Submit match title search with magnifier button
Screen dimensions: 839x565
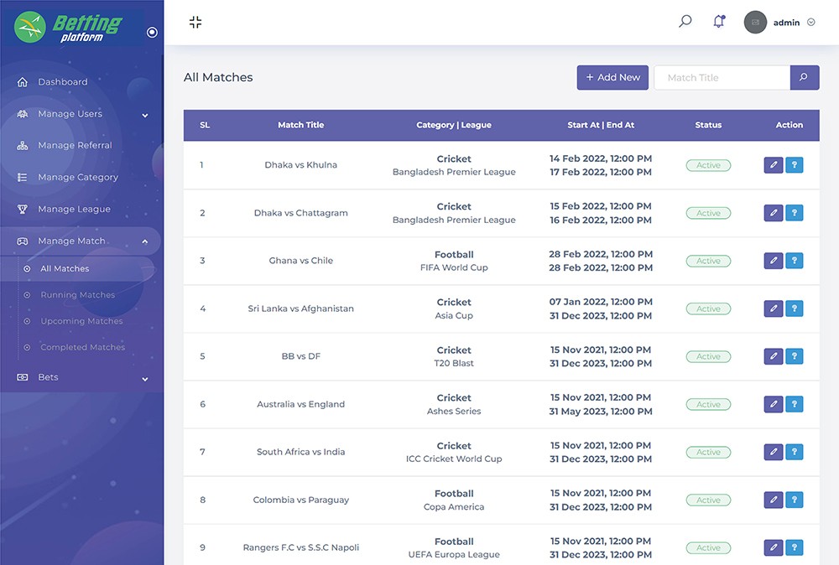803,78
